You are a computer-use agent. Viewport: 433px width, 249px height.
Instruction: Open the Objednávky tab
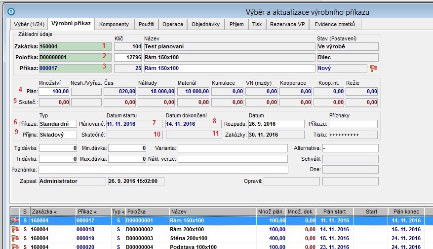coord(206,24)
